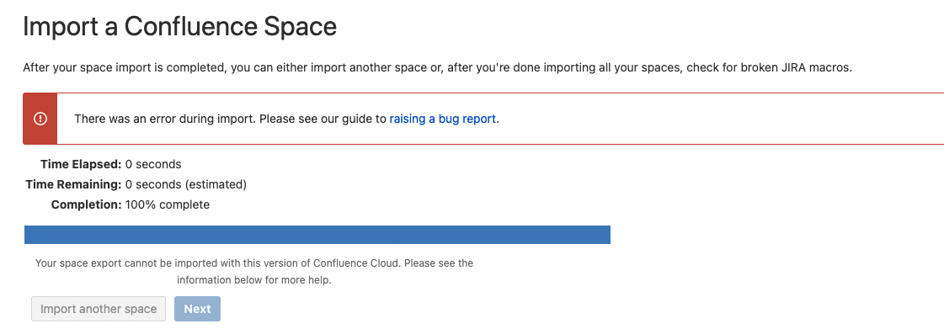Click the empty white area of the error banner
This screenshot has height=329, width=944.
(x=723, y=119)
